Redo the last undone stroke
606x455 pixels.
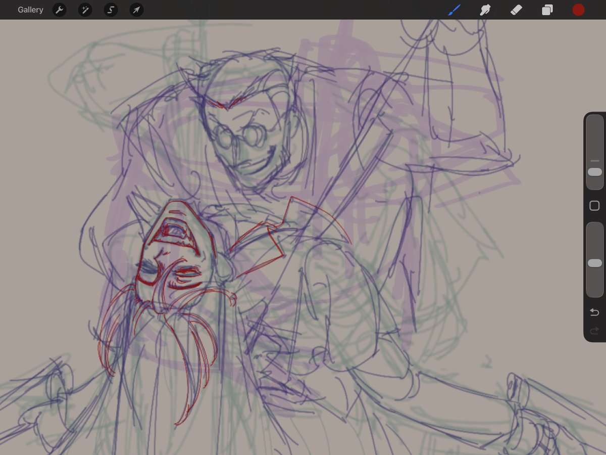594,331
